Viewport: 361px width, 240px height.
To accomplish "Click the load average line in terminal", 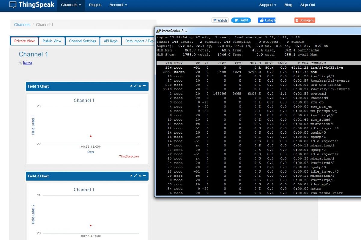I will pos(228,37).
